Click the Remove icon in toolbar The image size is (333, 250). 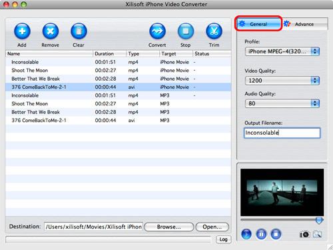click(51, 31)
